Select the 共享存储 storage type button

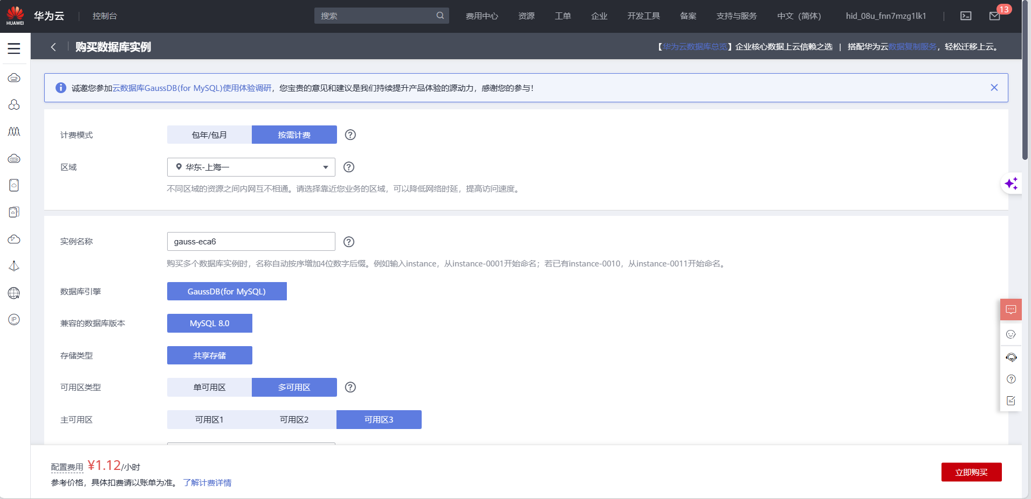tap(210, 355)
